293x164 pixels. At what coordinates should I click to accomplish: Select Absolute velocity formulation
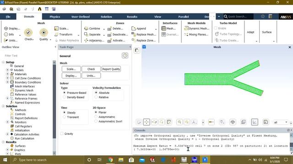pyautogui.click(x=96, y=92)
